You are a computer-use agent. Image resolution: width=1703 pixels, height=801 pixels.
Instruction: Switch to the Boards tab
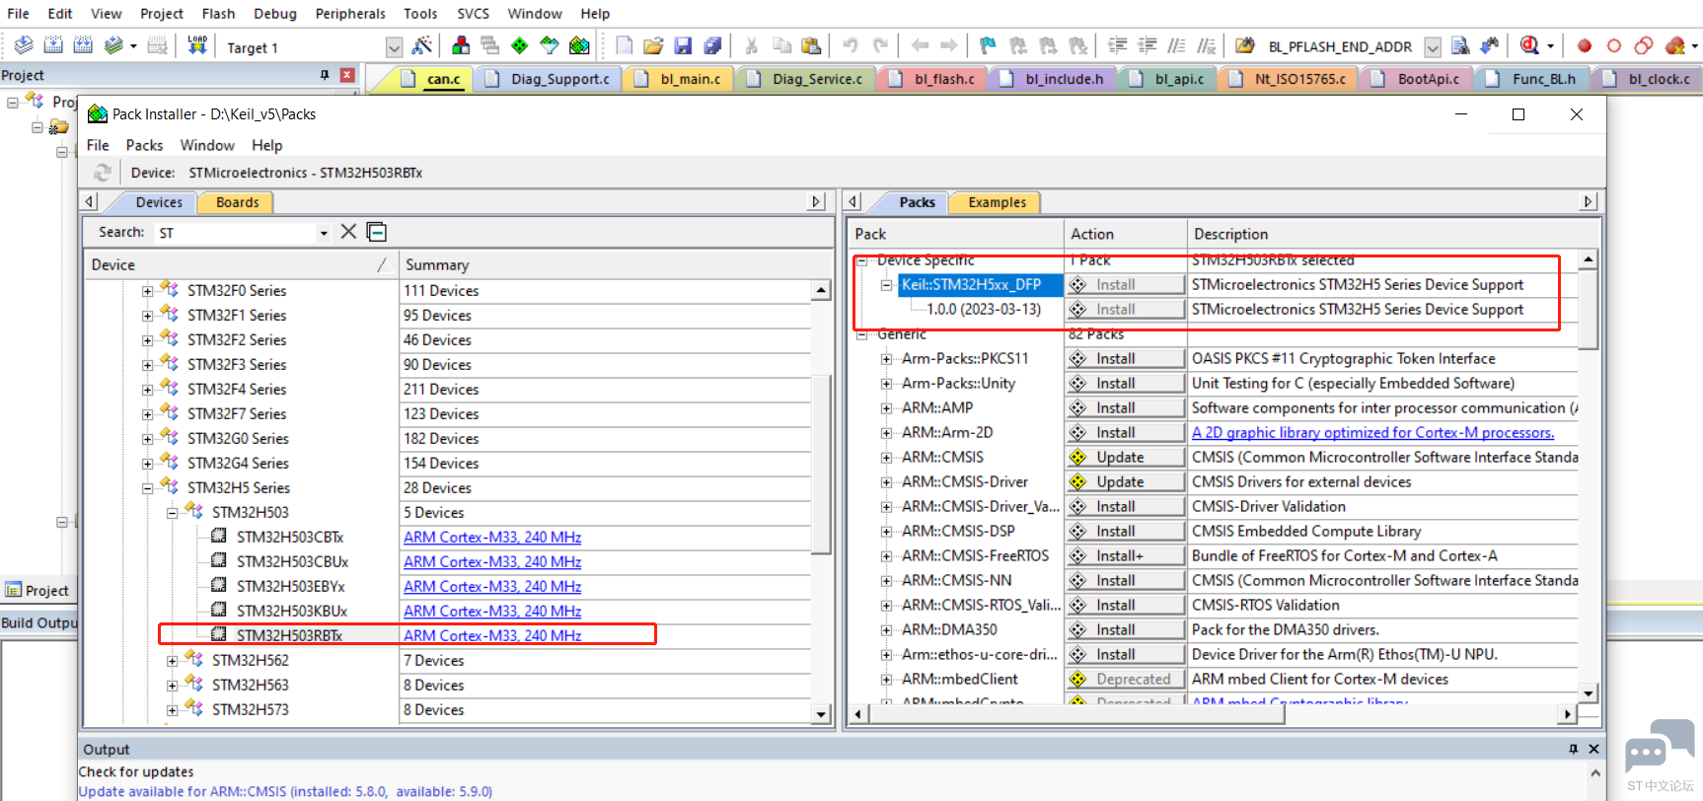237,202
